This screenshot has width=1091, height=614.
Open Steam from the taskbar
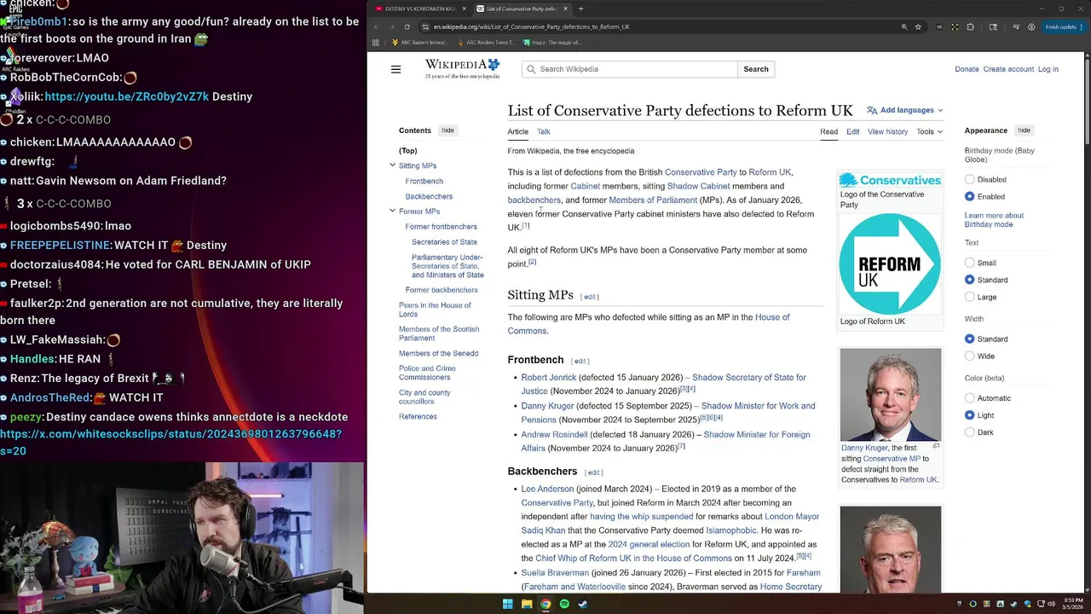coord(583,604)
